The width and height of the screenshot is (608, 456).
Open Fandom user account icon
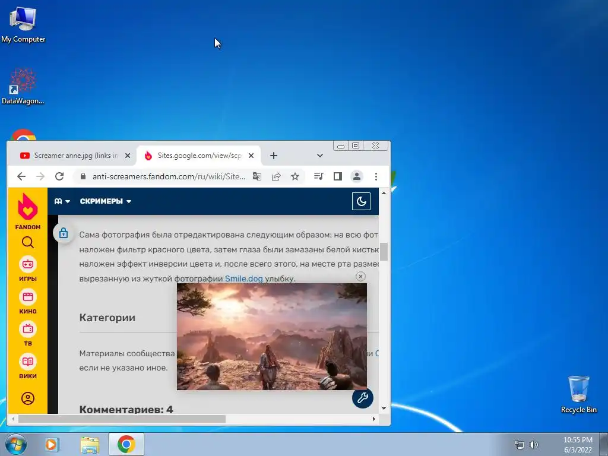tap(27, 398)
